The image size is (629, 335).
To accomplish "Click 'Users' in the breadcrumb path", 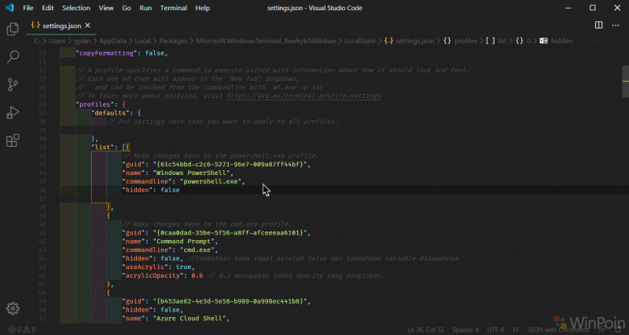I will click(x=57, y=41).
